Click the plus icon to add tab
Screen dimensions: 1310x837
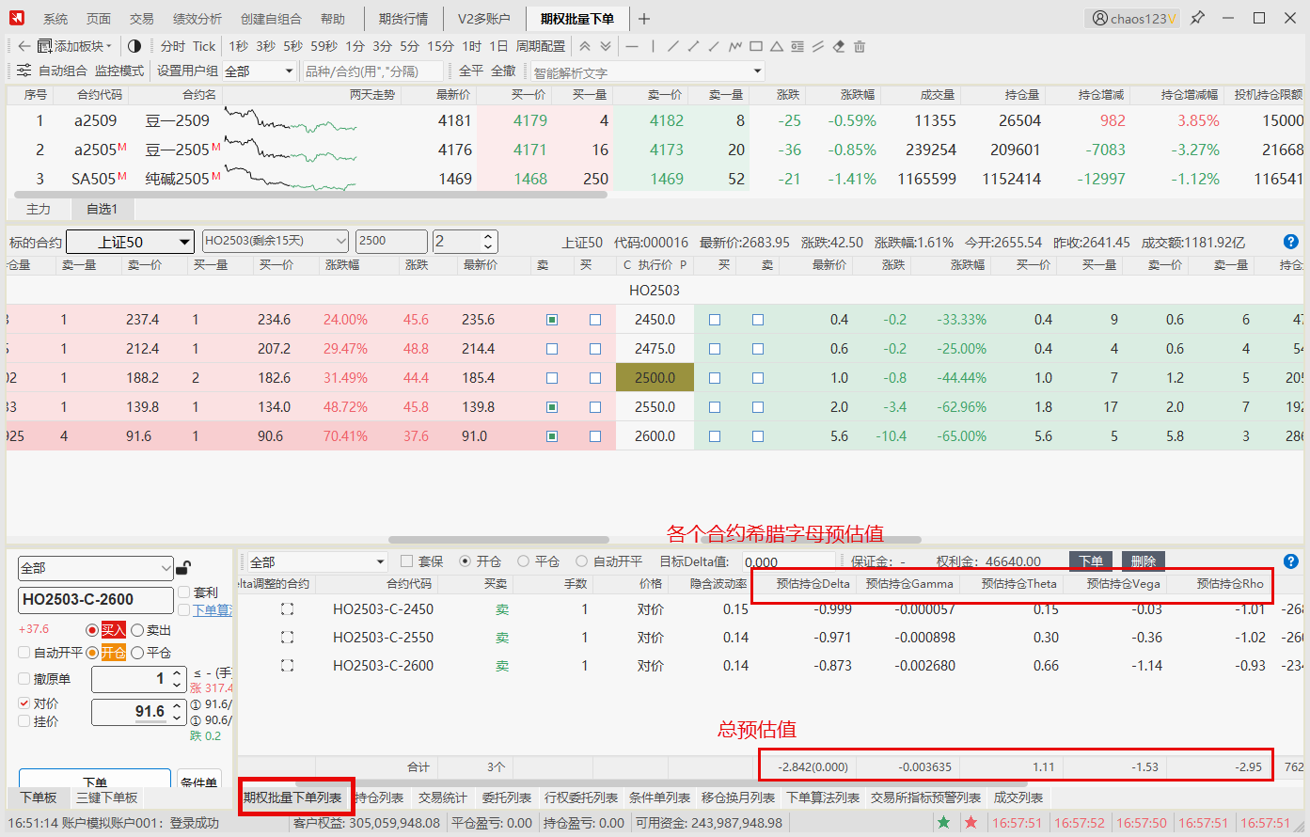[x=644, y=19]
